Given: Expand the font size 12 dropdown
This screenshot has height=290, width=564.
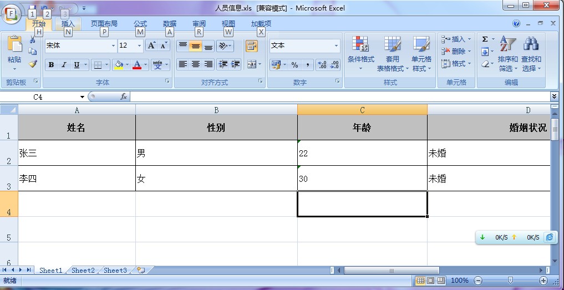Looking at the screenshot, I should [140, 45].
